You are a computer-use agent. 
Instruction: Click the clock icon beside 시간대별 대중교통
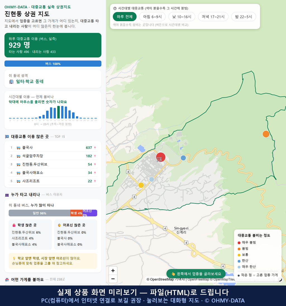click(x=115, y=8)
